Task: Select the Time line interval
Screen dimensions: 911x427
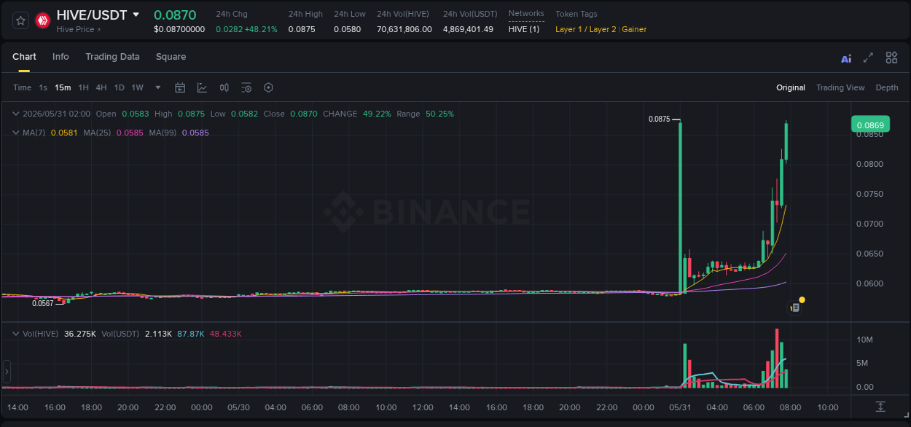Action: [22, 87]
